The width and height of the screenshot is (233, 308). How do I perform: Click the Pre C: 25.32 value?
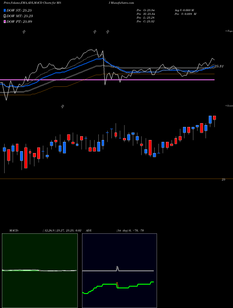[x=145, y=21]
